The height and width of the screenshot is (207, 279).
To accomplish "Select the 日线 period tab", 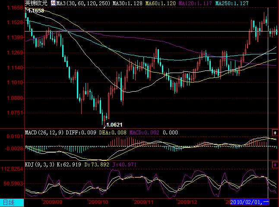I will click(12, 203).
